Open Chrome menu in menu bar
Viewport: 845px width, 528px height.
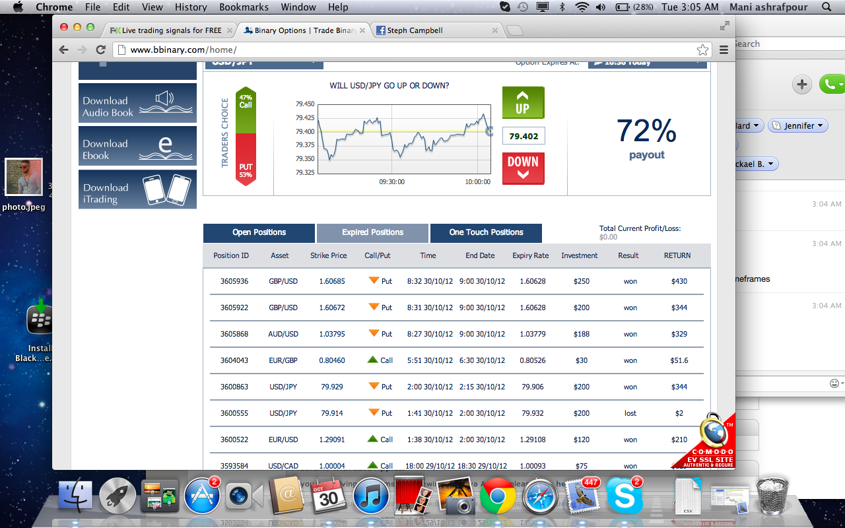[x=54, y=7]
